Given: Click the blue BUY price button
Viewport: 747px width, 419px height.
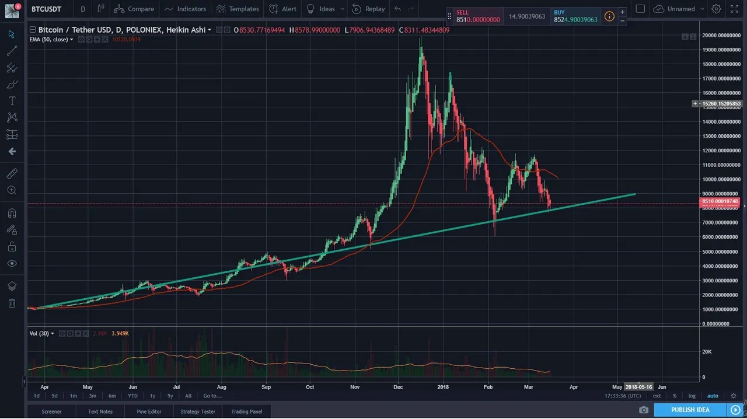Looking at the screenshot, I should [575, 16].
